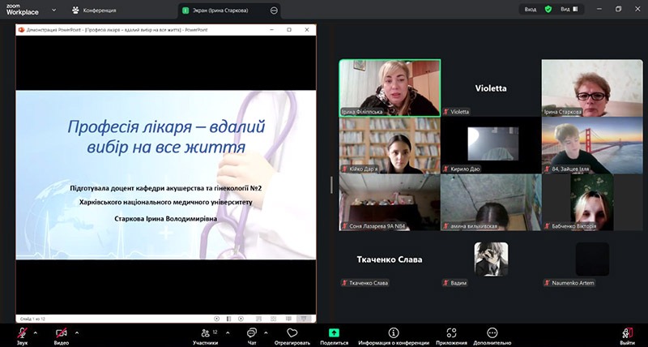Open the Приложения apps icon
Screen dimensions: 648x347
tap(451, 335)
